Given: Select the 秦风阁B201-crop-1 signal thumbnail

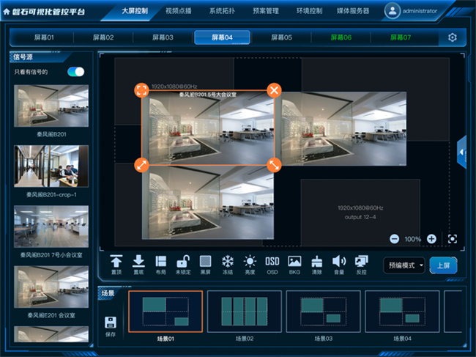Looking at the screenshot, I should pos(51,166).
